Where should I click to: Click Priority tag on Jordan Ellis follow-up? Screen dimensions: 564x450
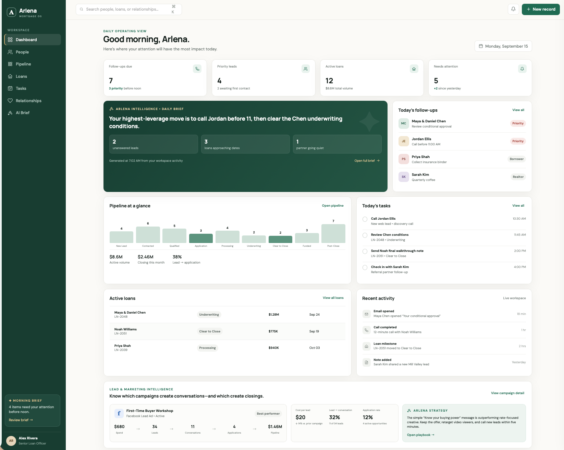(518, 141)
